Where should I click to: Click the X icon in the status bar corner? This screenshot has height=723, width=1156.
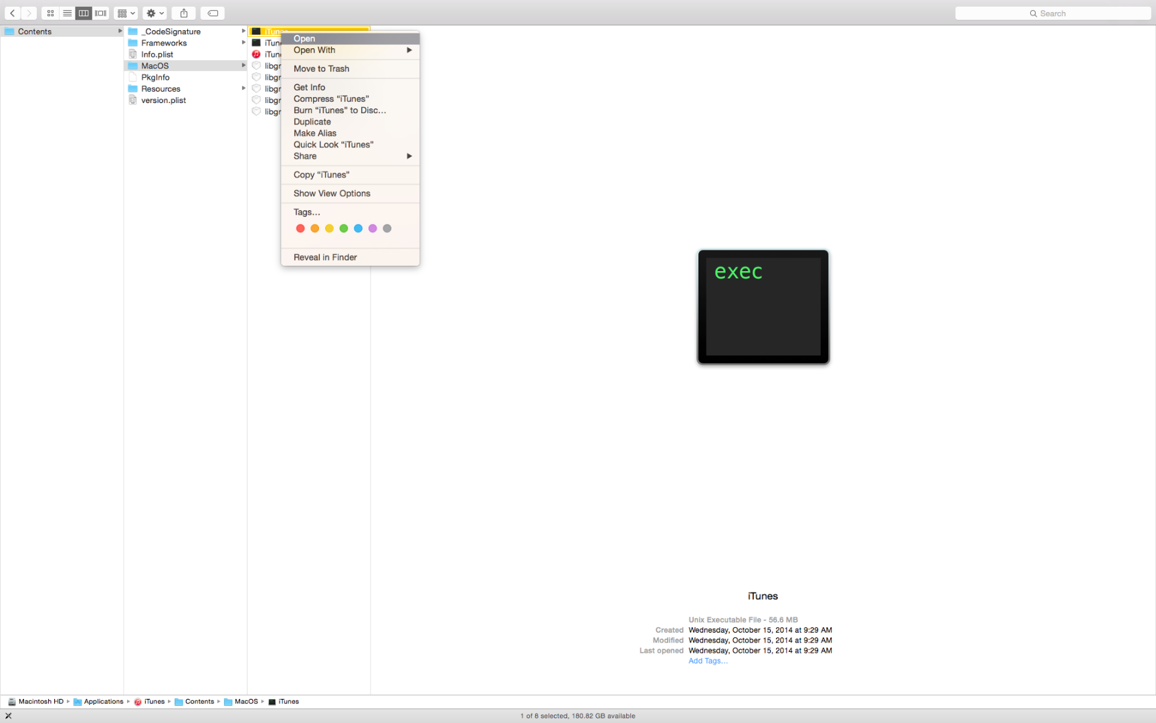point(8,716)
